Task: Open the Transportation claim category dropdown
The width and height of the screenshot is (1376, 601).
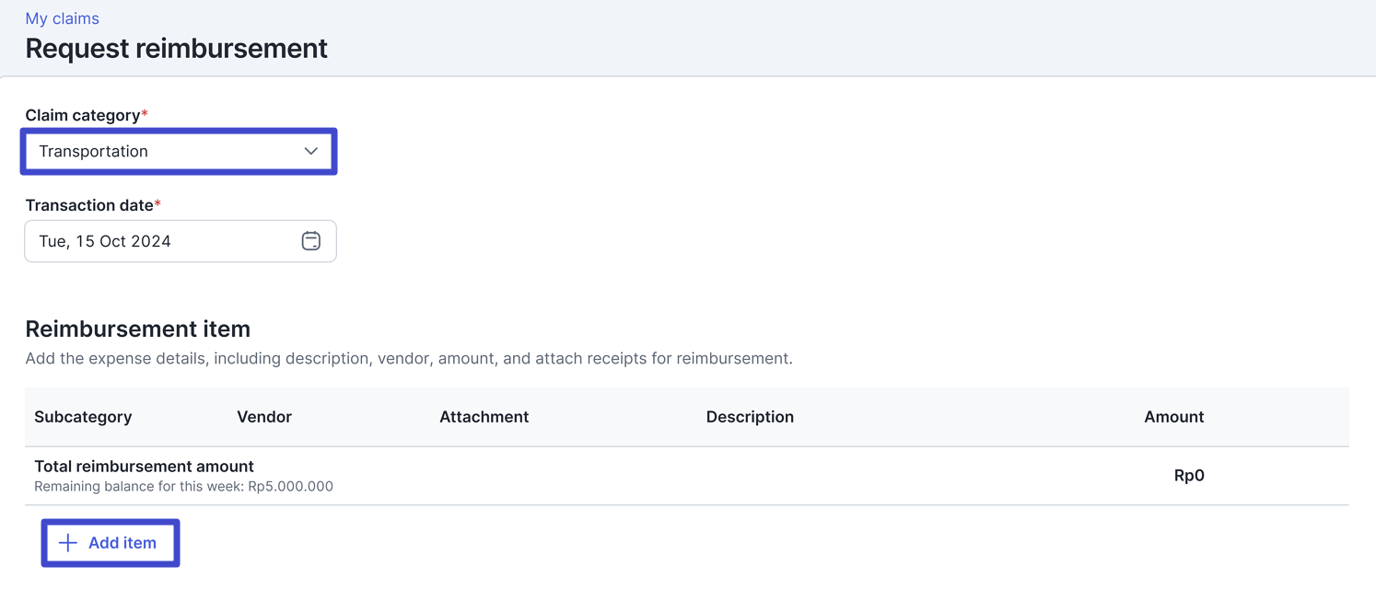Action: 179,151
